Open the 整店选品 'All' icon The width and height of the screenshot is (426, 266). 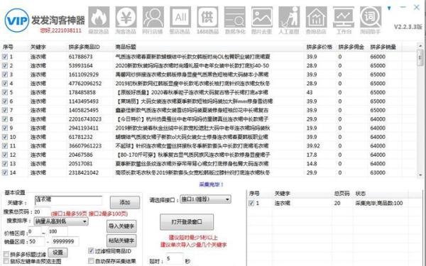pos(180,17)
